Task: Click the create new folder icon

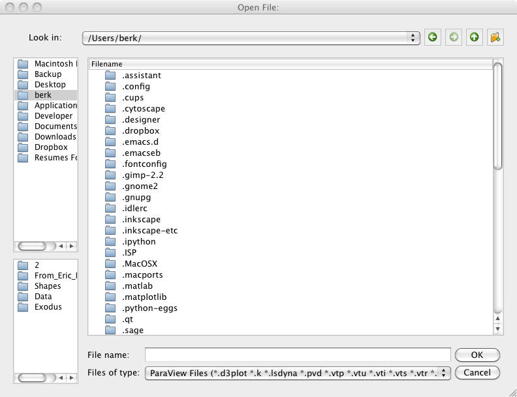Action: (x=495, y=37)
